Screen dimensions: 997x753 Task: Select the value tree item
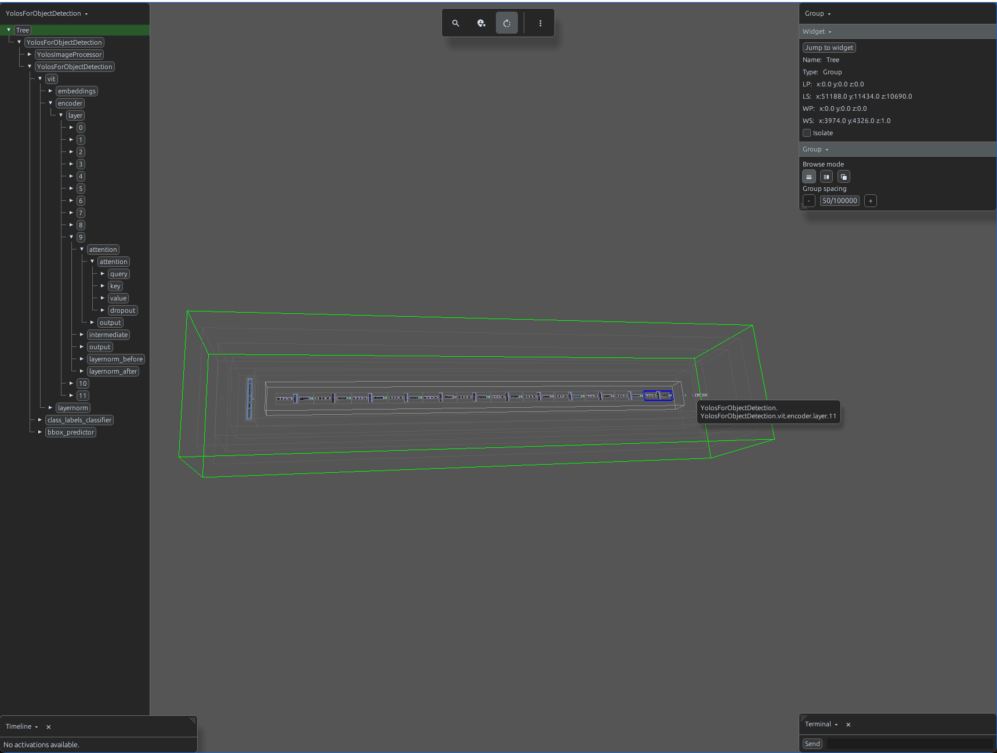(x=118, y=298)
